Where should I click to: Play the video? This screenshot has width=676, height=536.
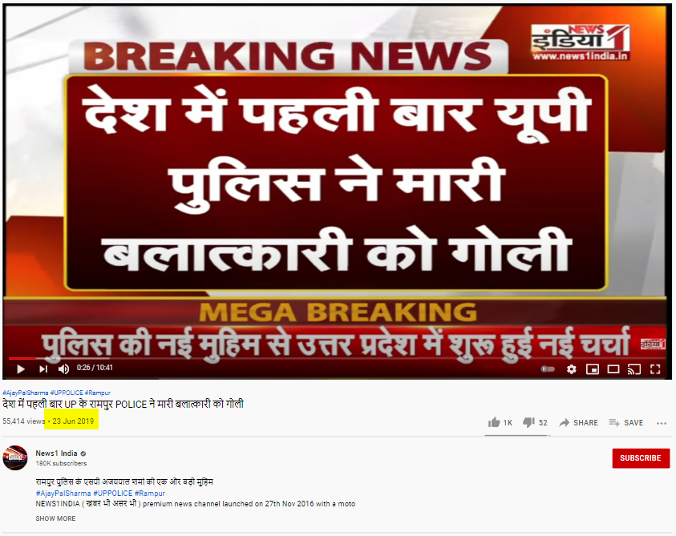point(20,369)
